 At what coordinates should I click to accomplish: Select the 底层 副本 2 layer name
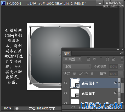click(x=89, y=83)
